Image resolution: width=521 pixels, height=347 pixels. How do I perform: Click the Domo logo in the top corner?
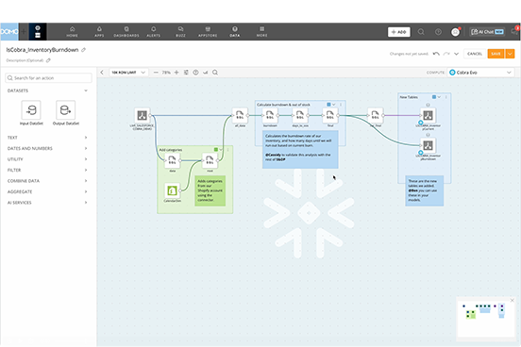coord(9,31)
